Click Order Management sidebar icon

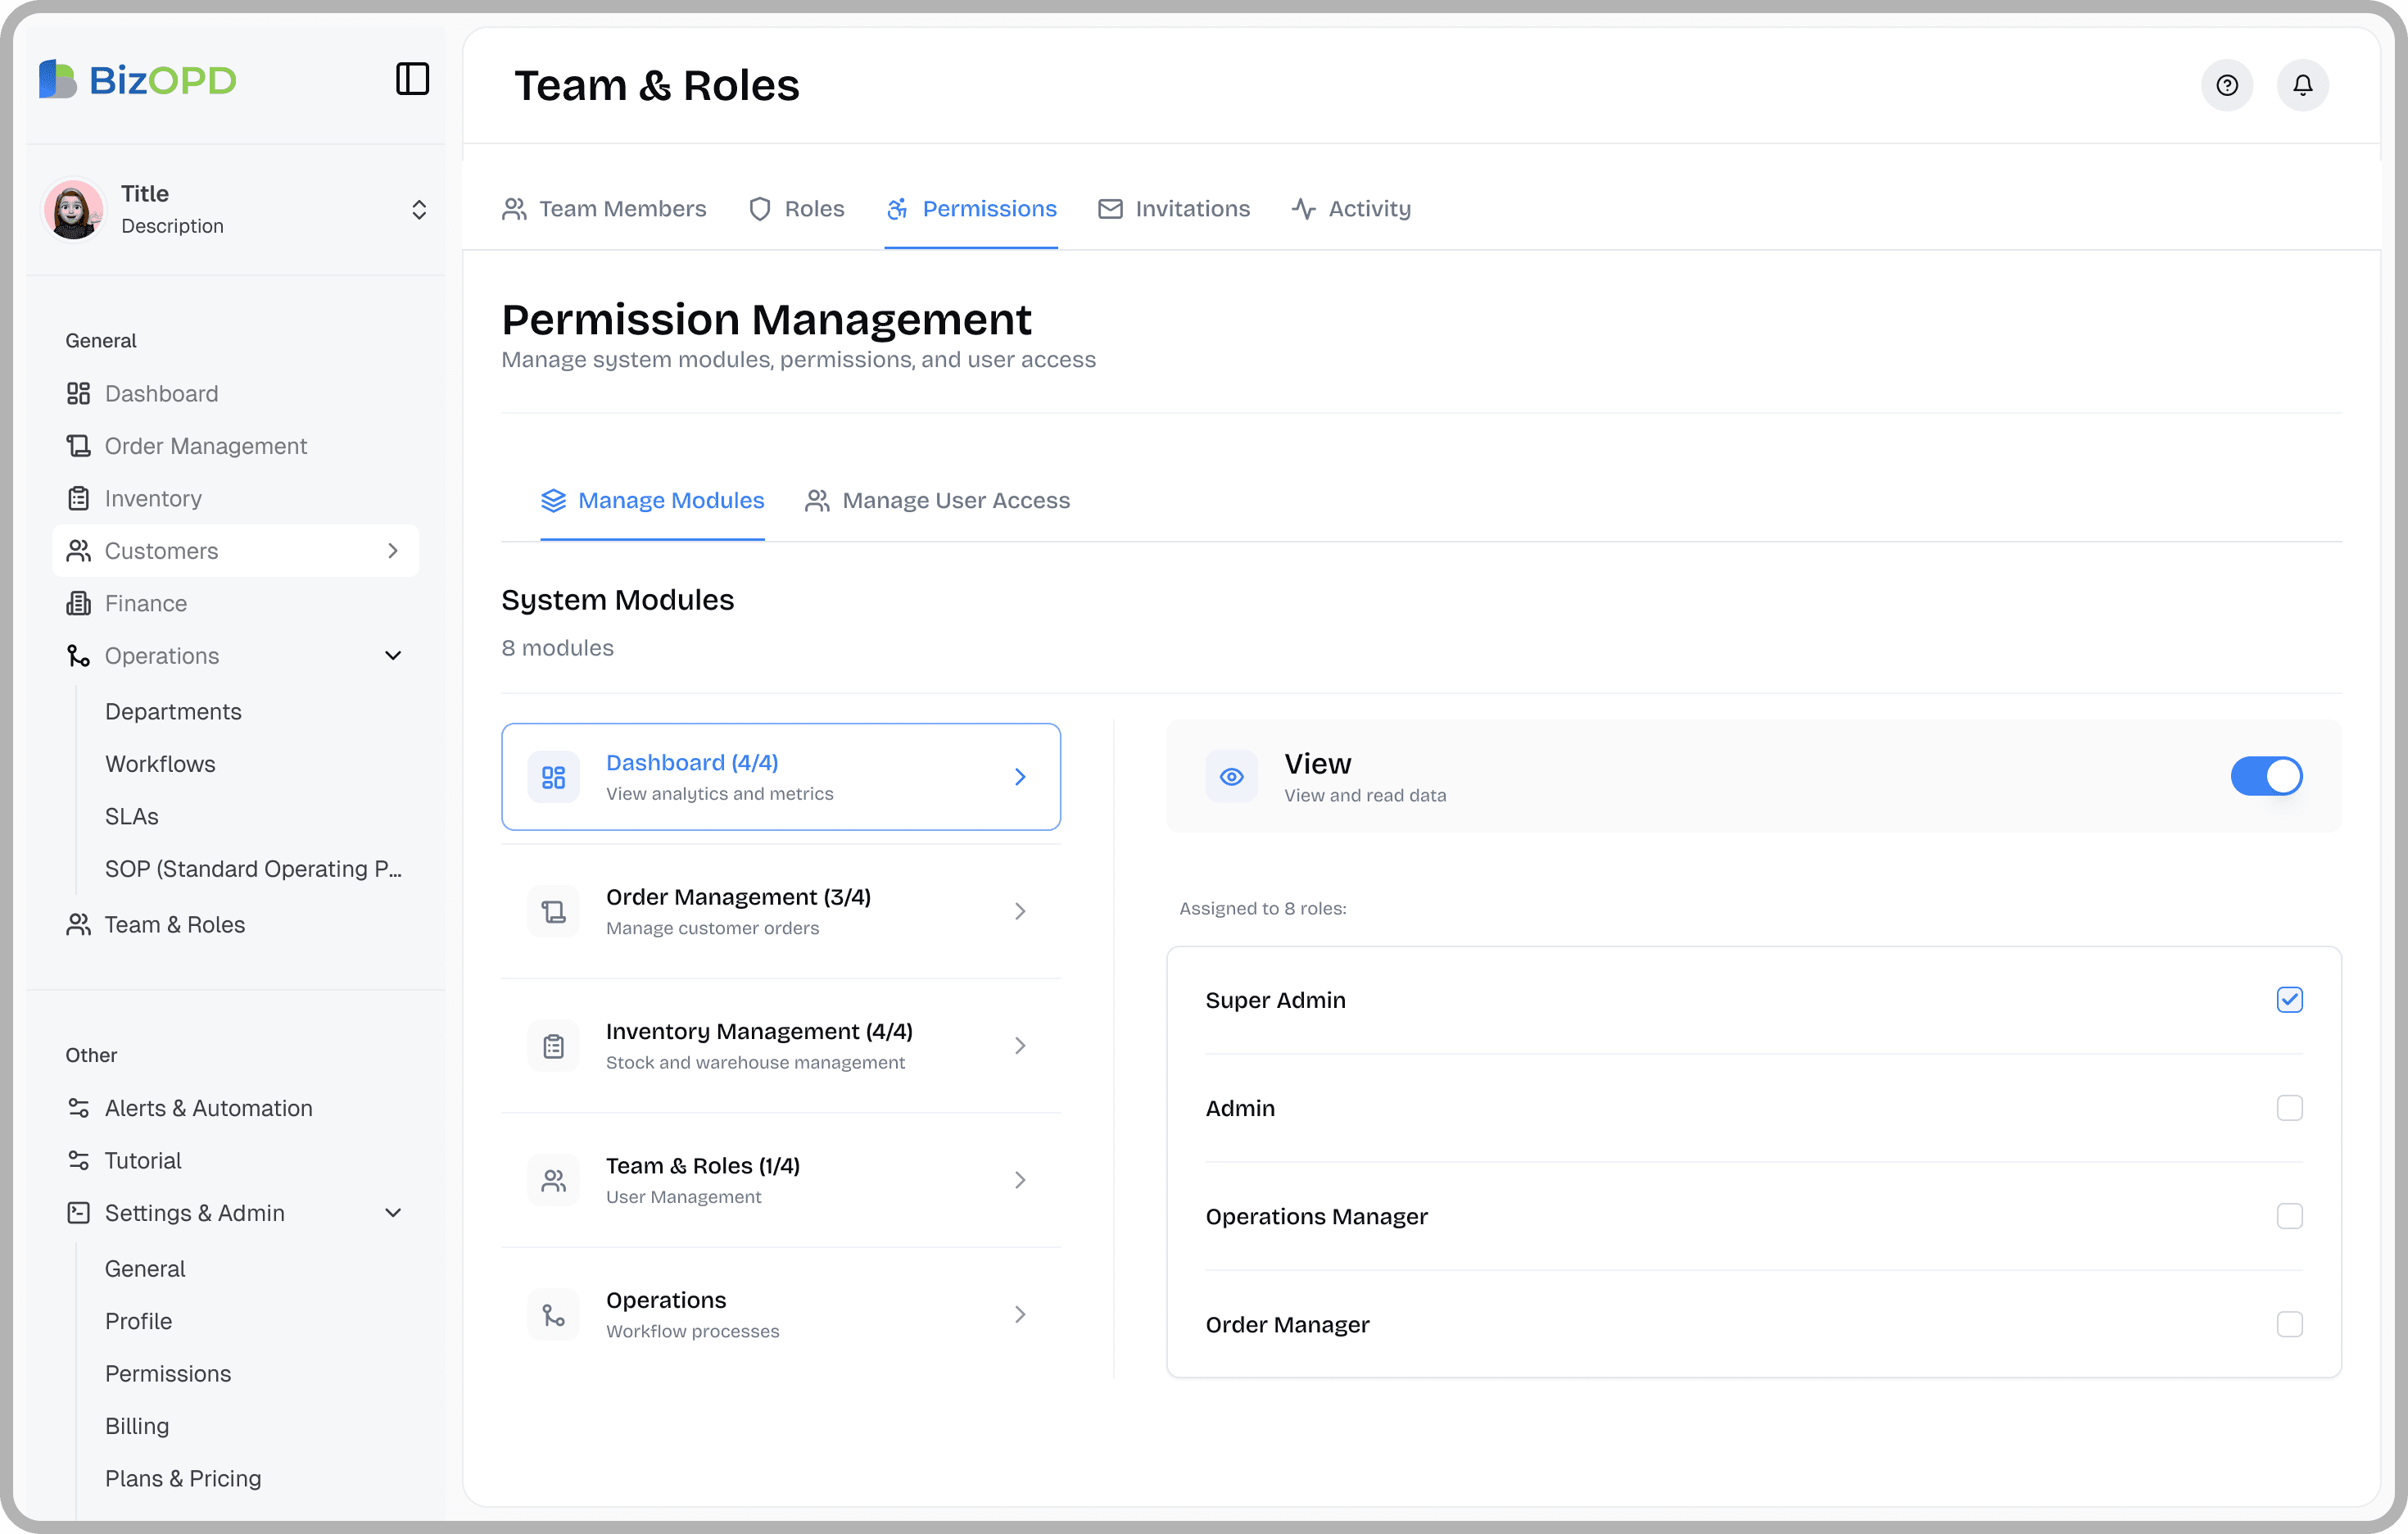click(x=78, y=445)
